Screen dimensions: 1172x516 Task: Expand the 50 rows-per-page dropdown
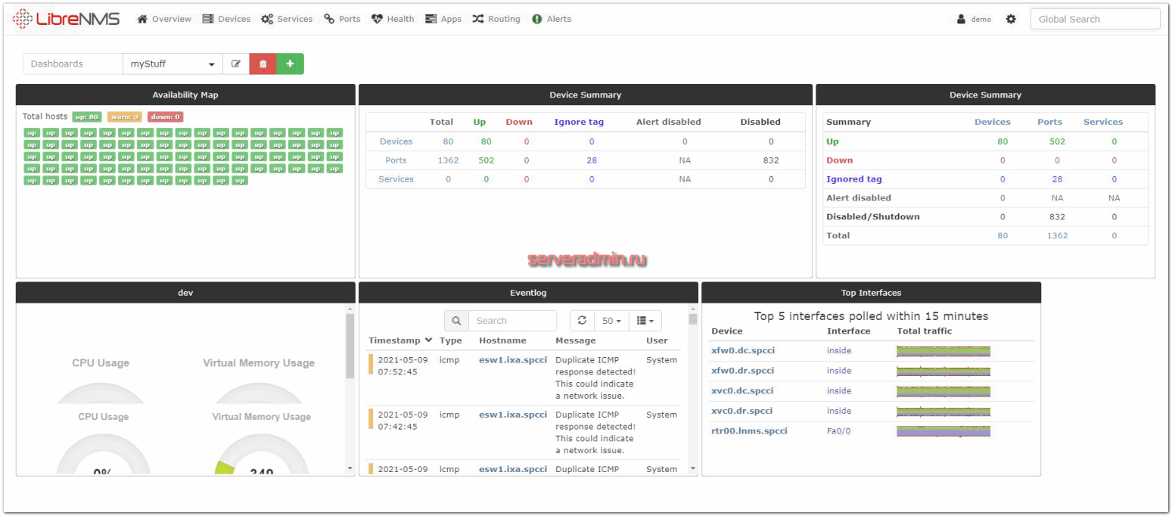(x=611, y=321)
